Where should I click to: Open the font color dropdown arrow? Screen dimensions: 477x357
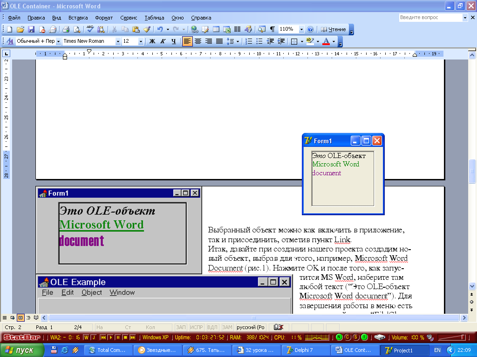334,41
